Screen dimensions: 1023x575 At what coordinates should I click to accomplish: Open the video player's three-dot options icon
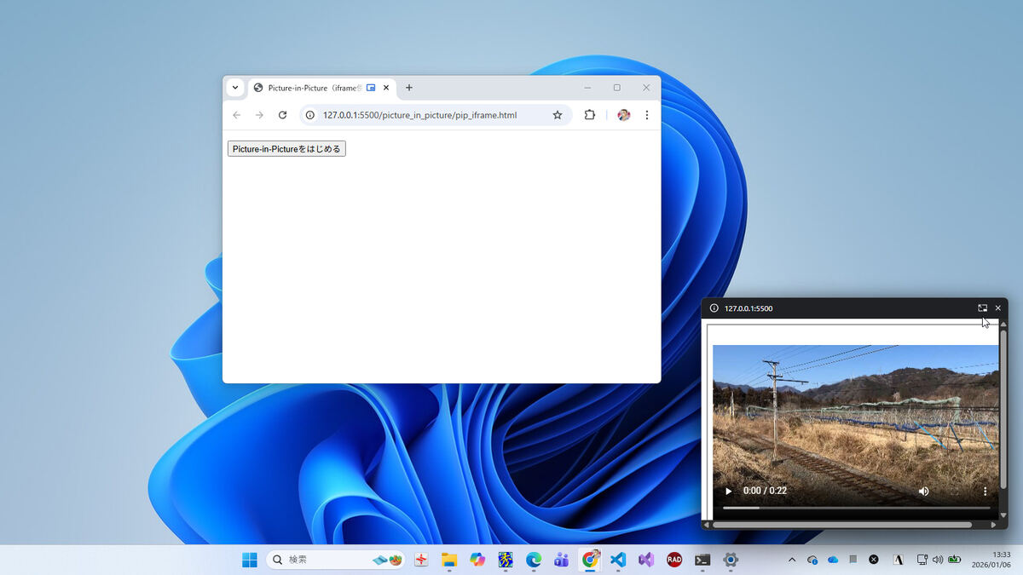click(x=985, y=491)
